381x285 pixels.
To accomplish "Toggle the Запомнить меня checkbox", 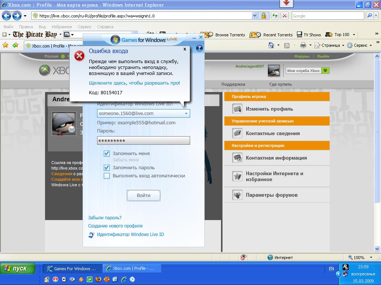I will click(x=107, y=153).
